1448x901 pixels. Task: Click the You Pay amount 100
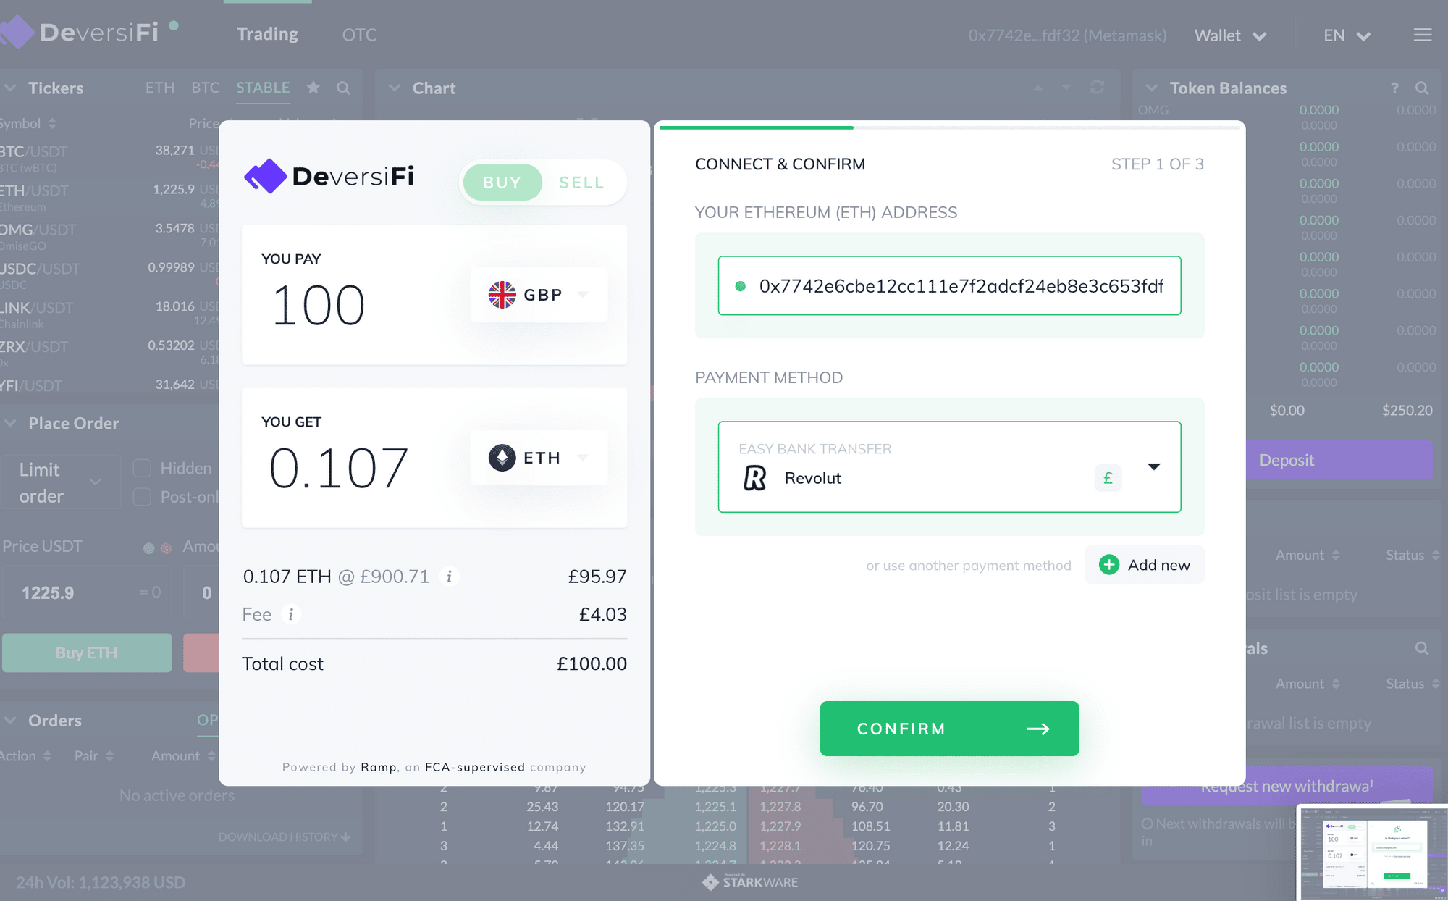point(319,305)
